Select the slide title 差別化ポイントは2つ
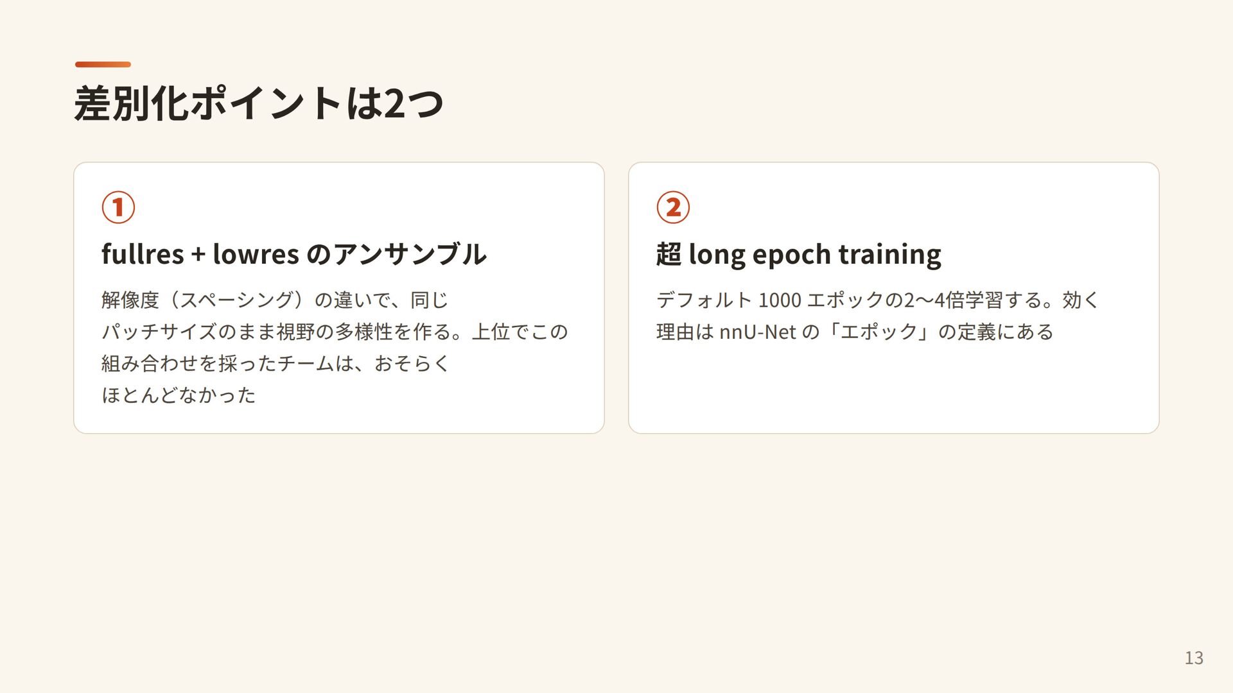Viewport: 1233px width, 693px height. [x=259, y=103]
